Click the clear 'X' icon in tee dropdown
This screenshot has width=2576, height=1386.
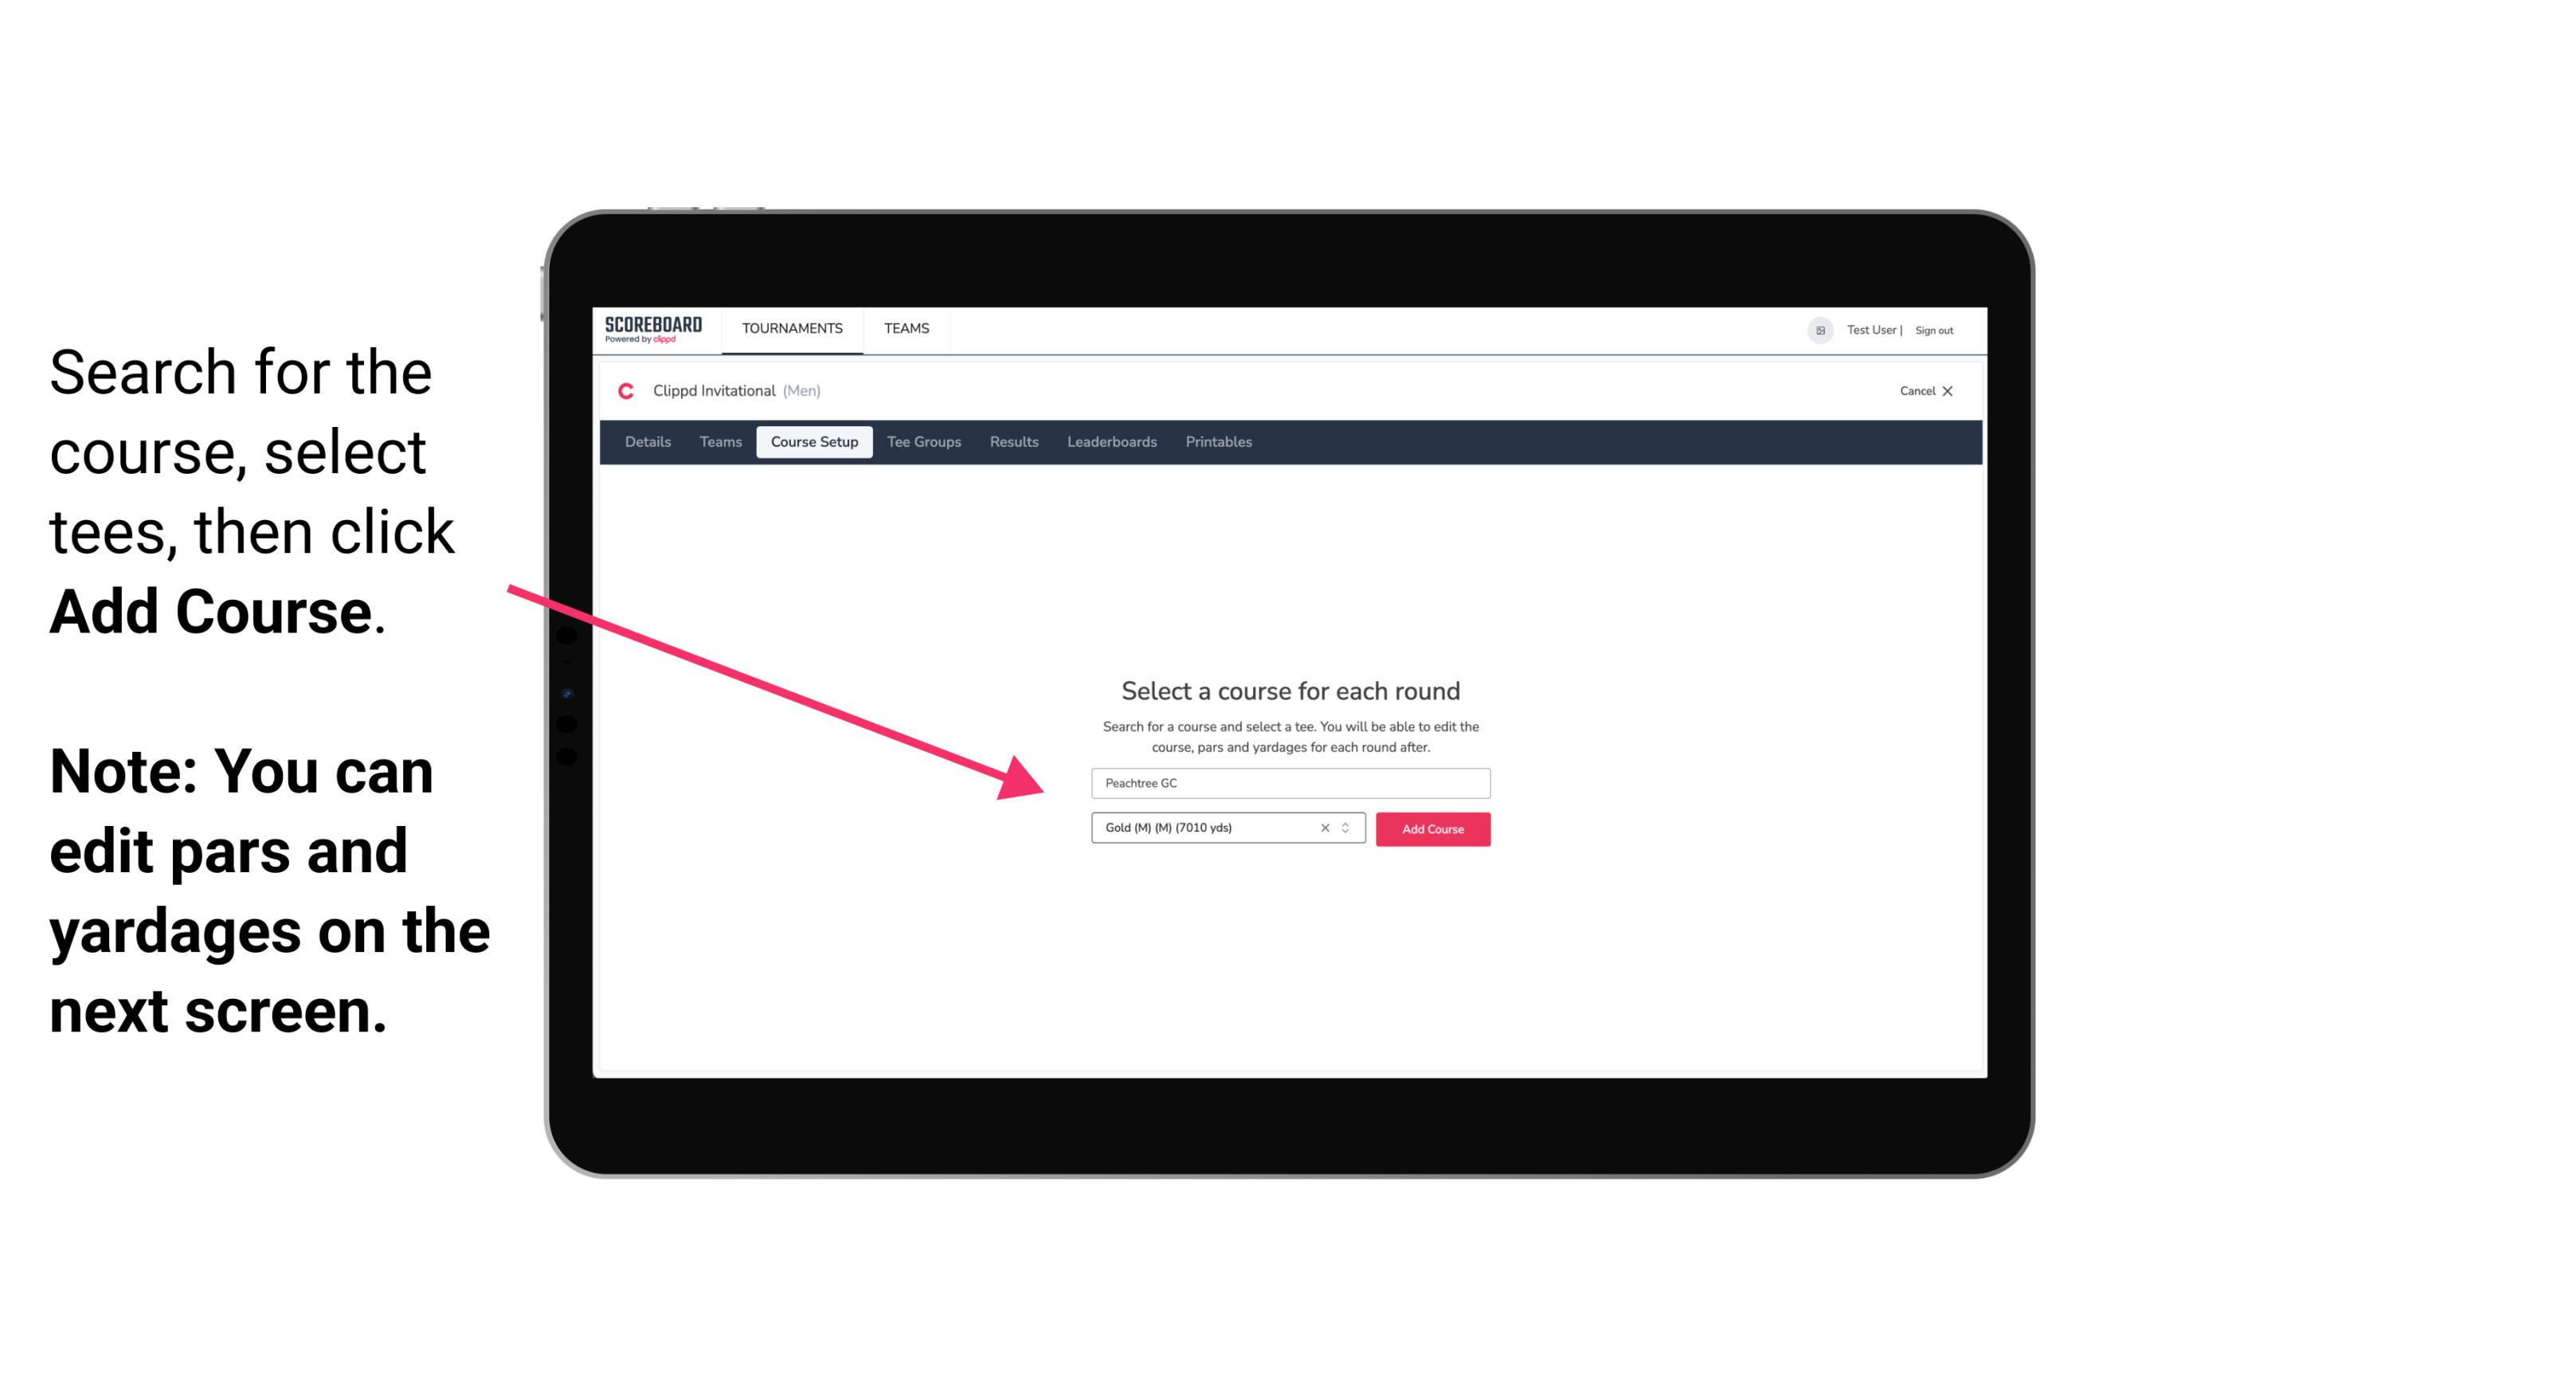(1324, 829)
